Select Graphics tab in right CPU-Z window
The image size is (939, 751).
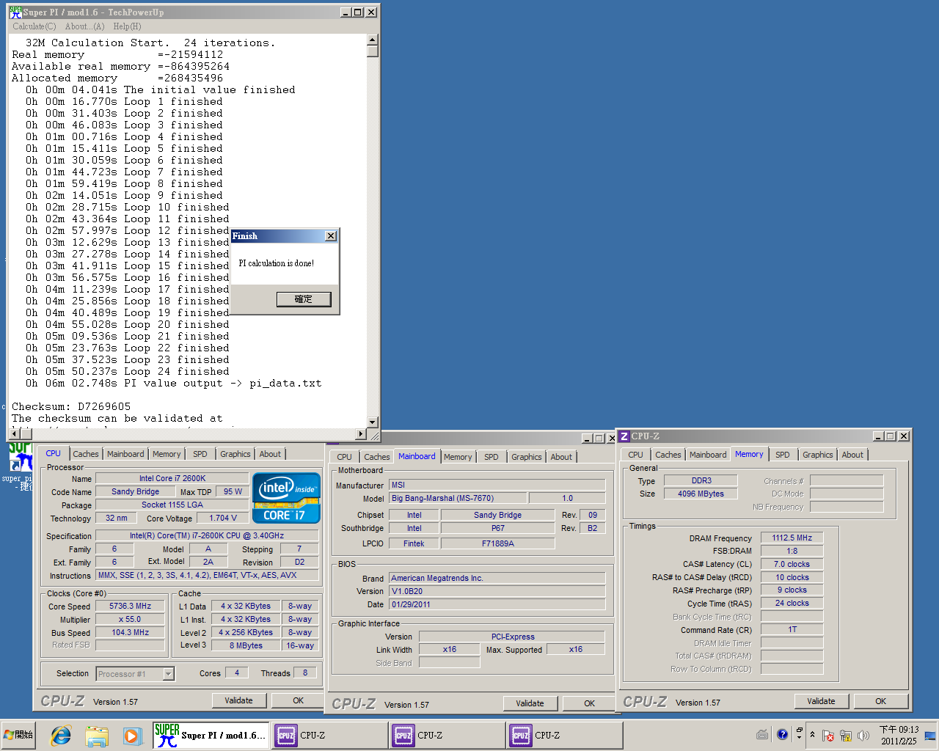(818, 455)
